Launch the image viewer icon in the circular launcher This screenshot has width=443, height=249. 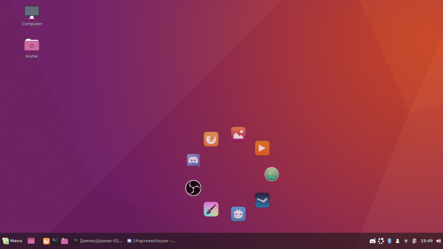[238, 135]
